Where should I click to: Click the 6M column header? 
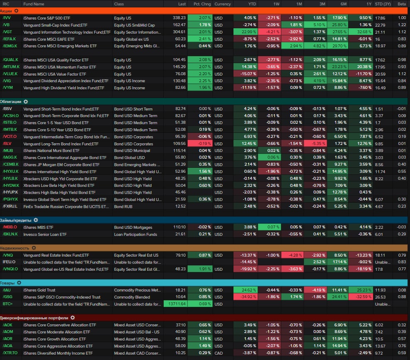344,4
